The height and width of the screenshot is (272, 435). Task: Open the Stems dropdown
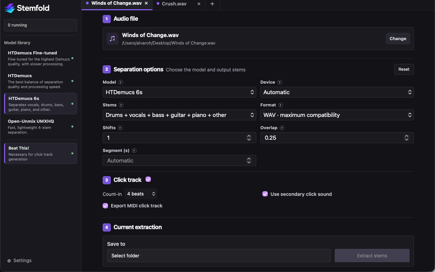pyautogui.click(x=179, y=115)
